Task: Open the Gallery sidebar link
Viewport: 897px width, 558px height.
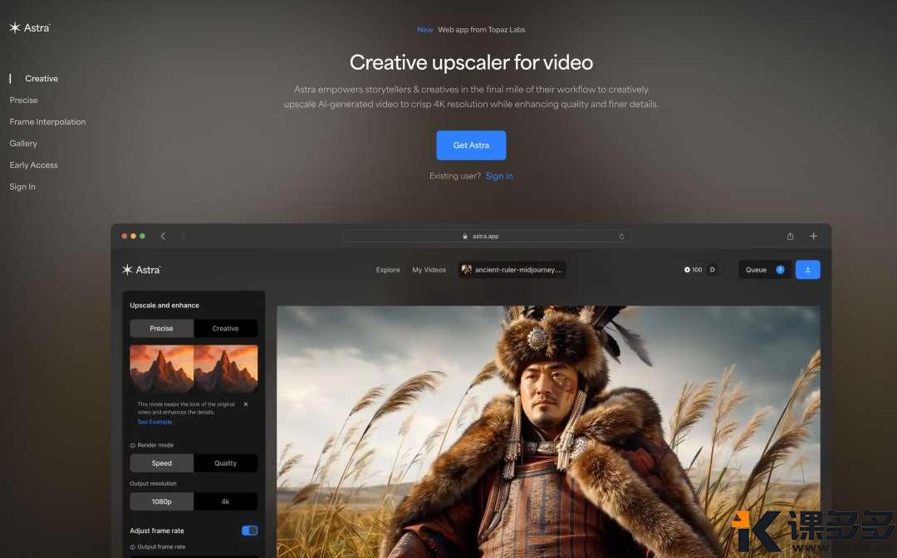Action: point(23,144)
